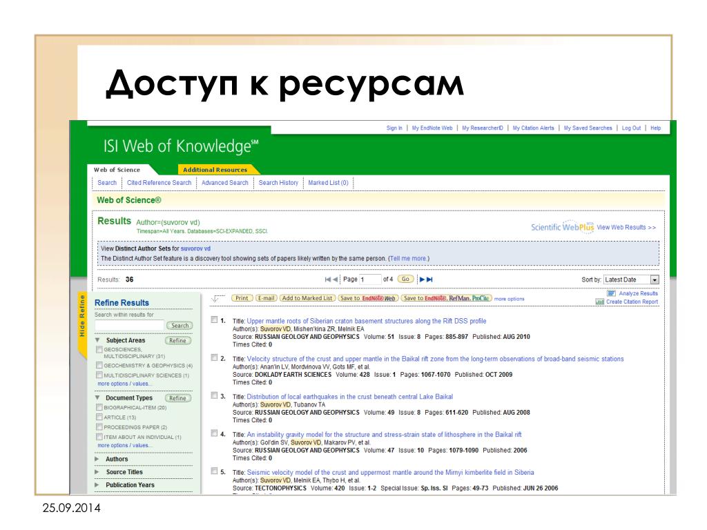Show more options under Subject Areas
Viewport: 707px width, 530px height.
coord(124,384)
